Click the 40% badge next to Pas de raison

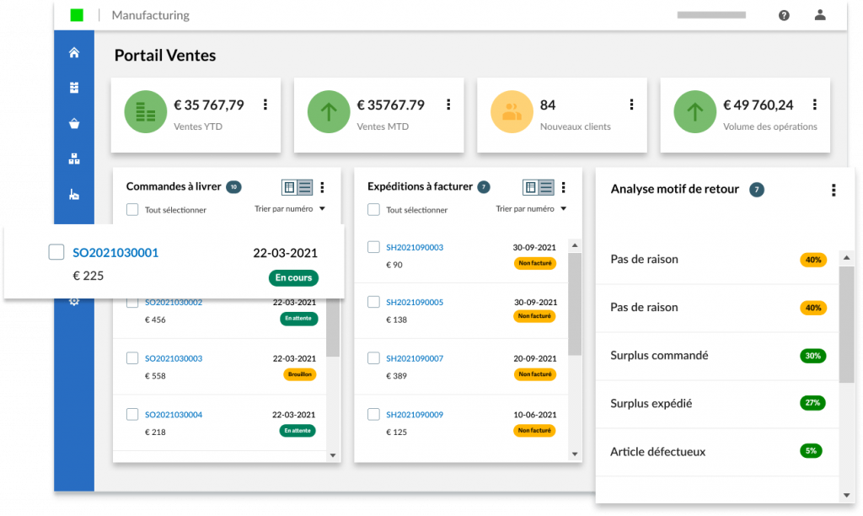(812, 260)
